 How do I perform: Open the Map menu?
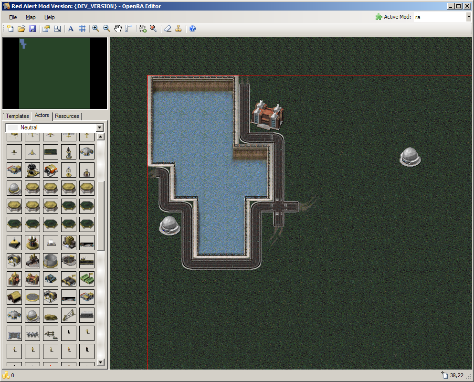pyautogui.click(x=31, y=17)
